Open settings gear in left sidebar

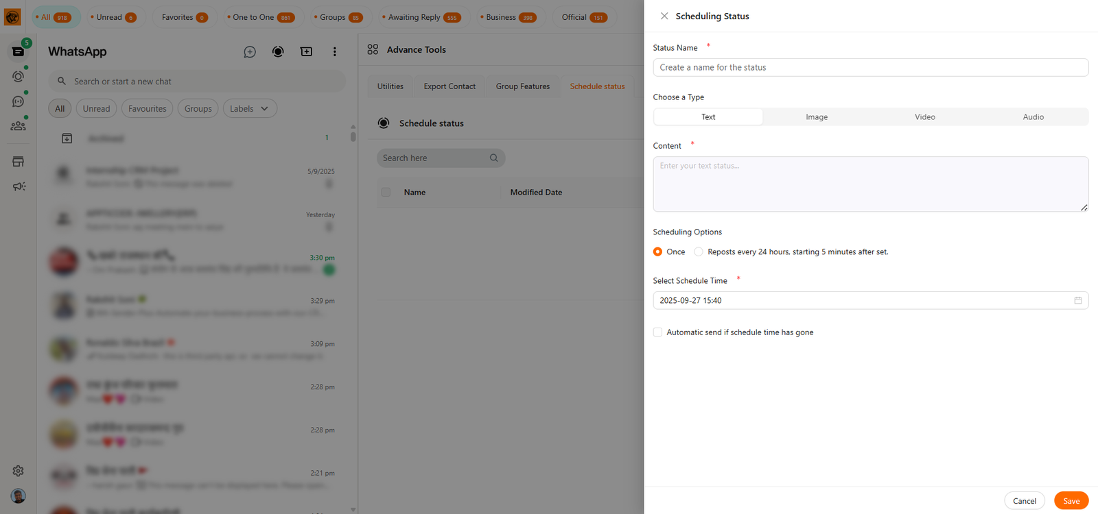(x=19, y=471)
